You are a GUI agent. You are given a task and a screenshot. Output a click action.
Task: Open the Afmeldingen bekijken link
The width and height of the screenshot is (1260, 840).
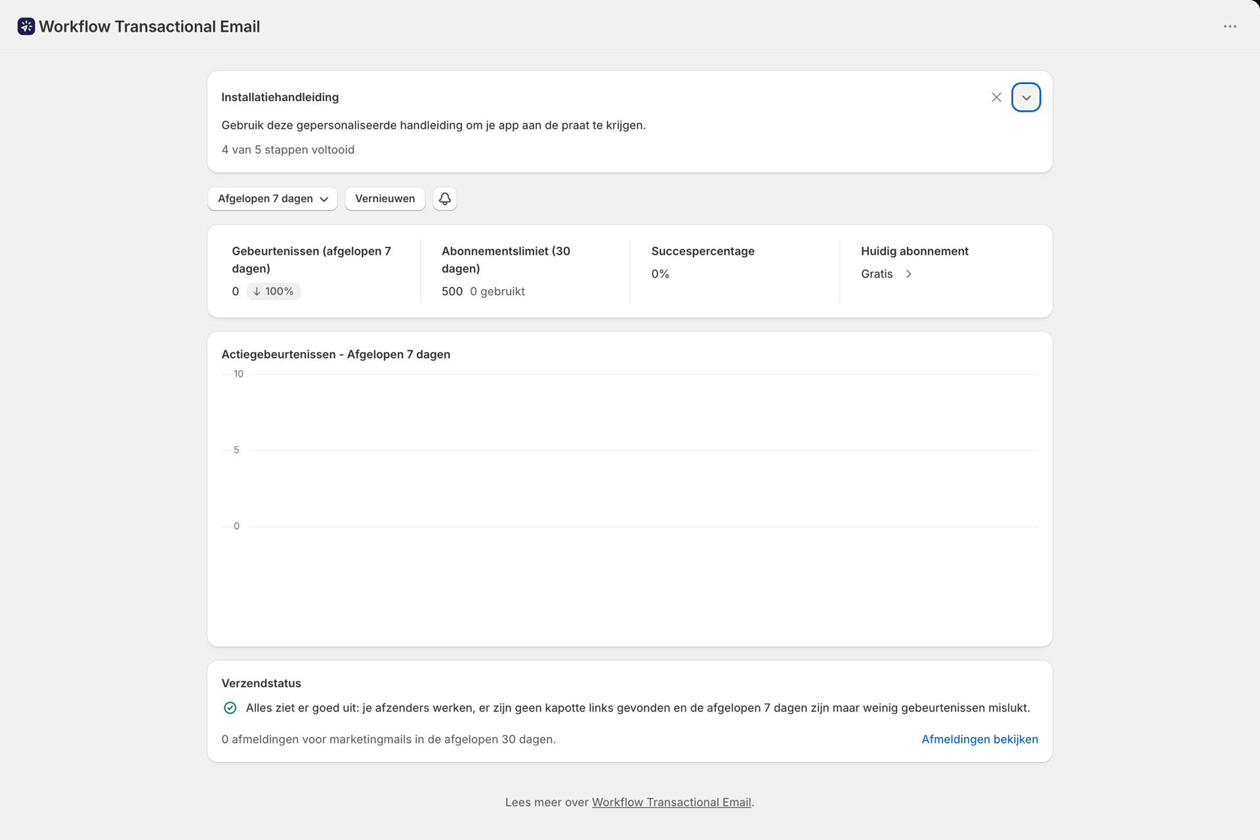pyautogui.click(x=979, y=740)
